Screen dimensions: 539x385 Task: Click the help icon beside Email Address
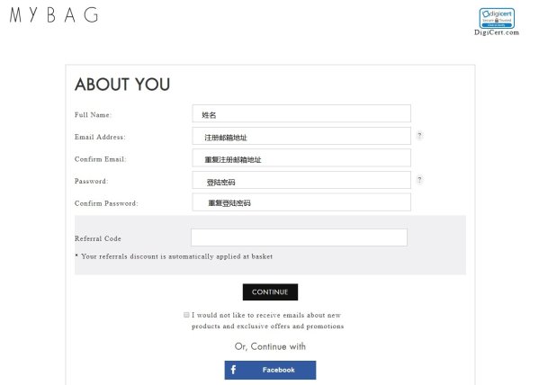tap(419, 136)
